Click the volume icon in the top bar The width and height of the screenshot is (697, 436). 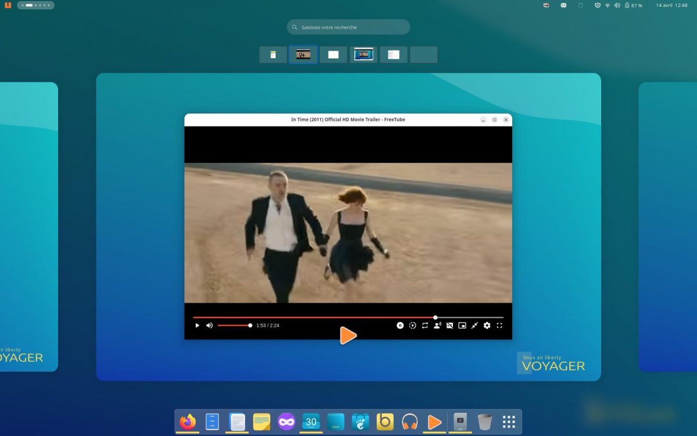tap(617, 5)
